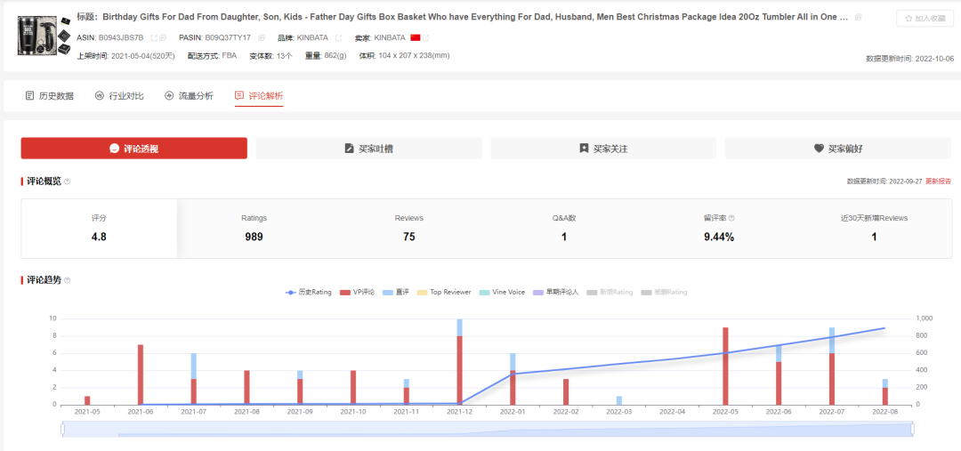Open the ASIN external link icon
Viewport: 961px width, 451px height.
[x=154, y=37]
